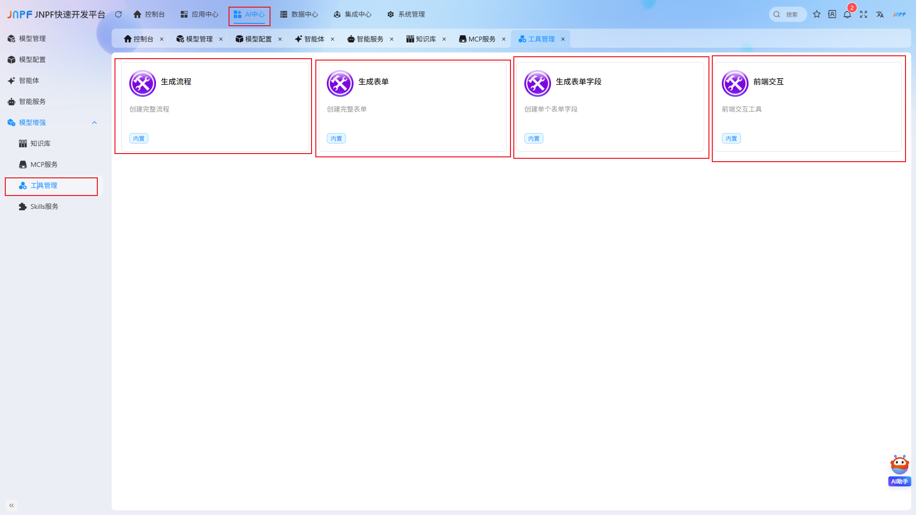Viewport: 916px width, 515px height.
Task: Open 数据中心 in top navigation
Action: [299, 14]
